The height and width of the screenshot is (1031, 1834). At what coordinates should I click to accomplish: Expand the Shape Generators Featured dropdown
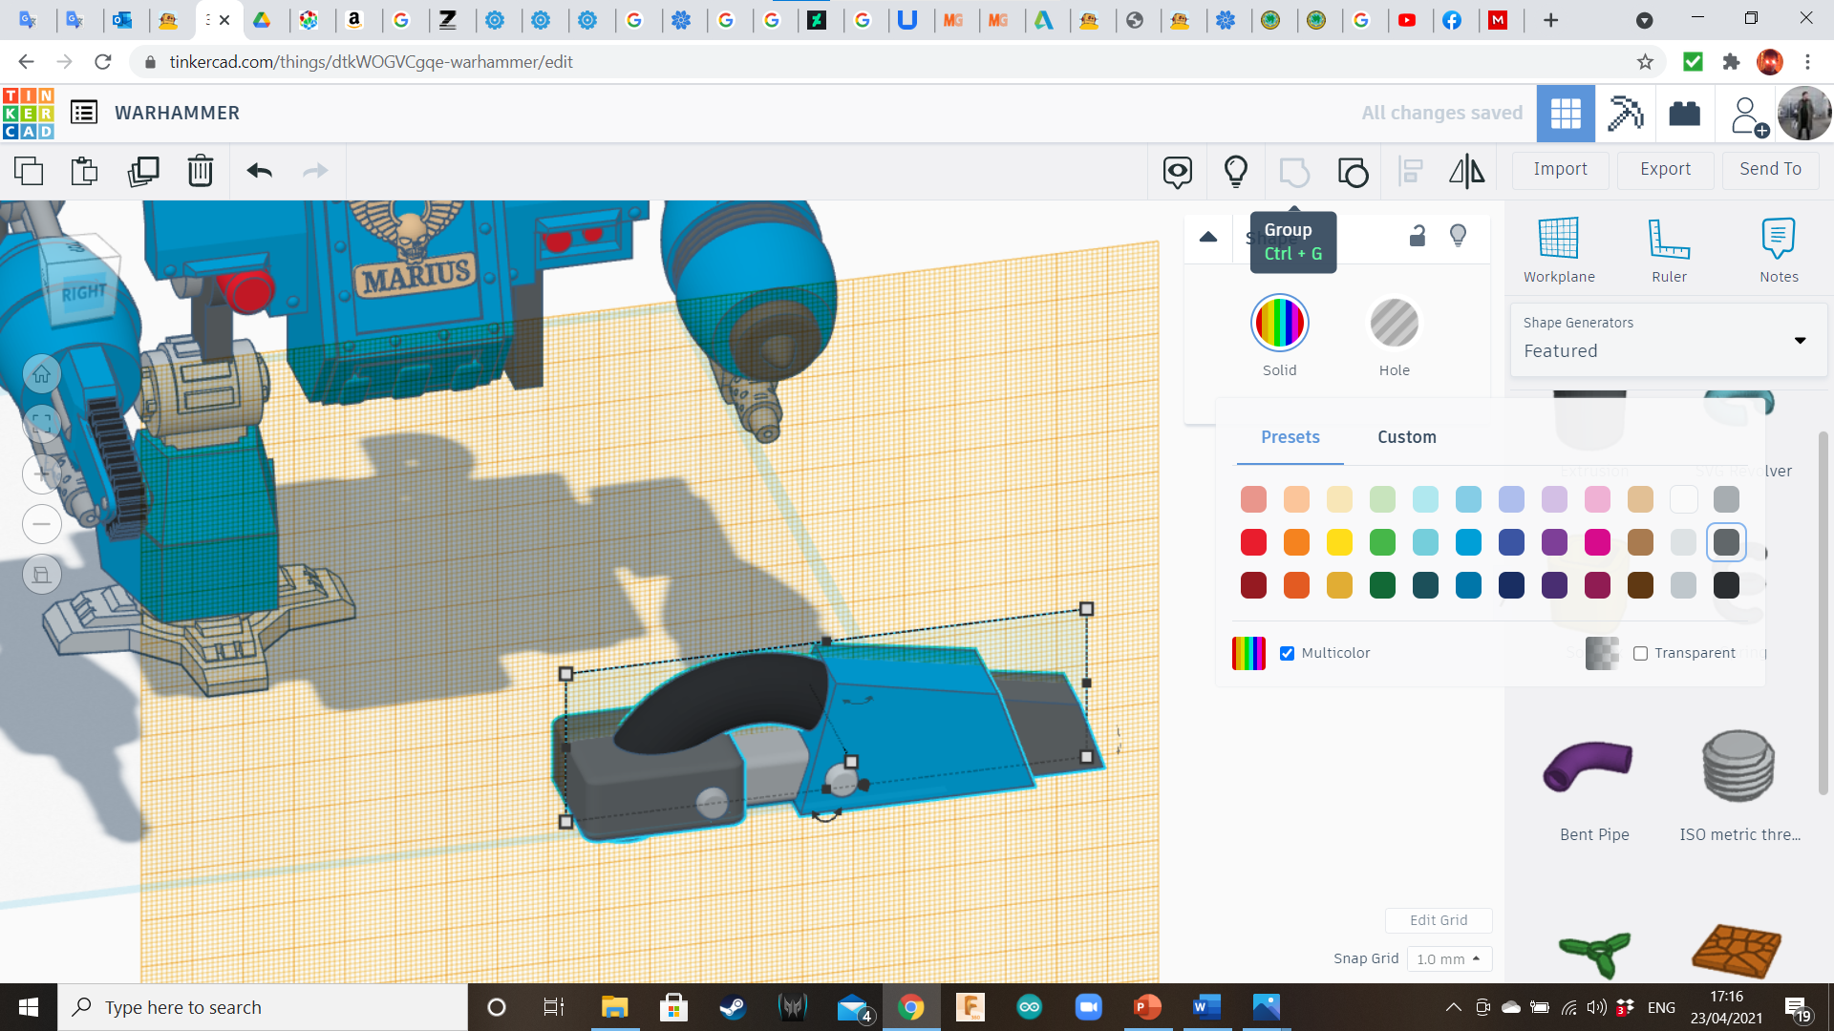(x=1800, y=341)
